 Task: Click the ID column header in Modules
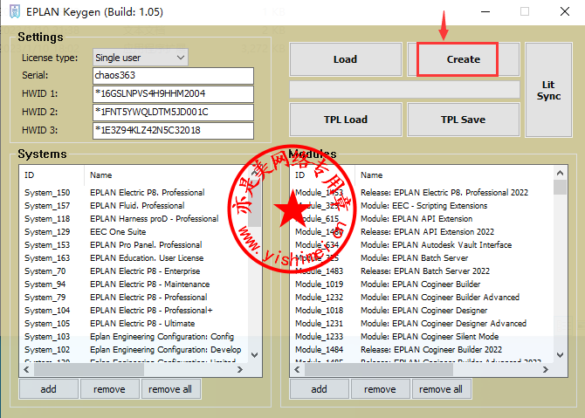pyautogui.click(x=323, y=175)
